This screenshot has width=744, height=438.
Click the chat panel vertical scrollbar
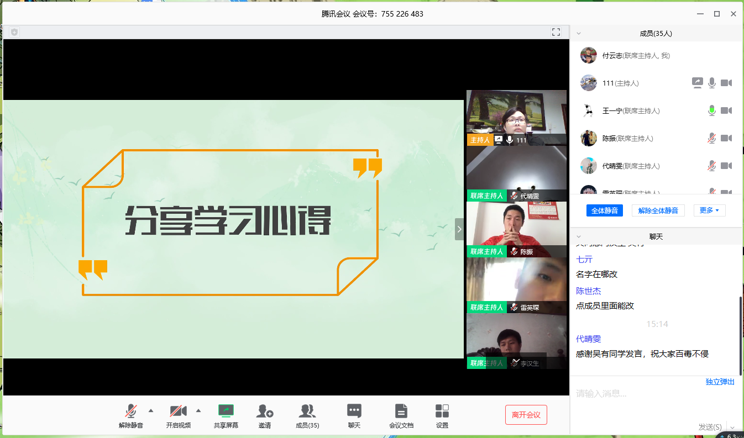point(741,336)
